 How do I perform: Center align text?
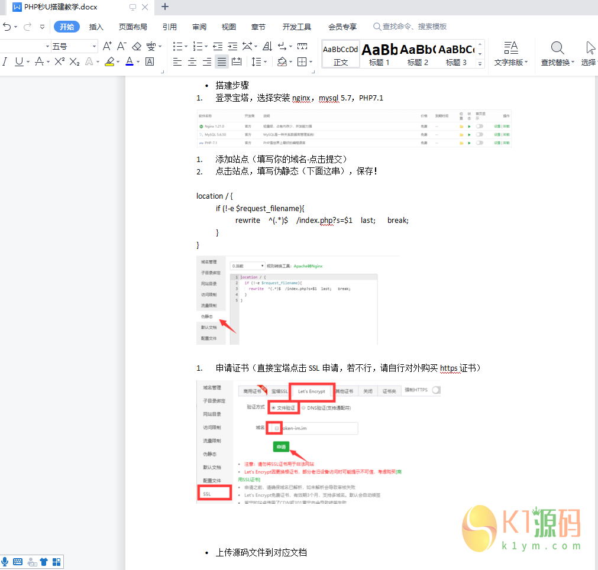click(192, 61)
